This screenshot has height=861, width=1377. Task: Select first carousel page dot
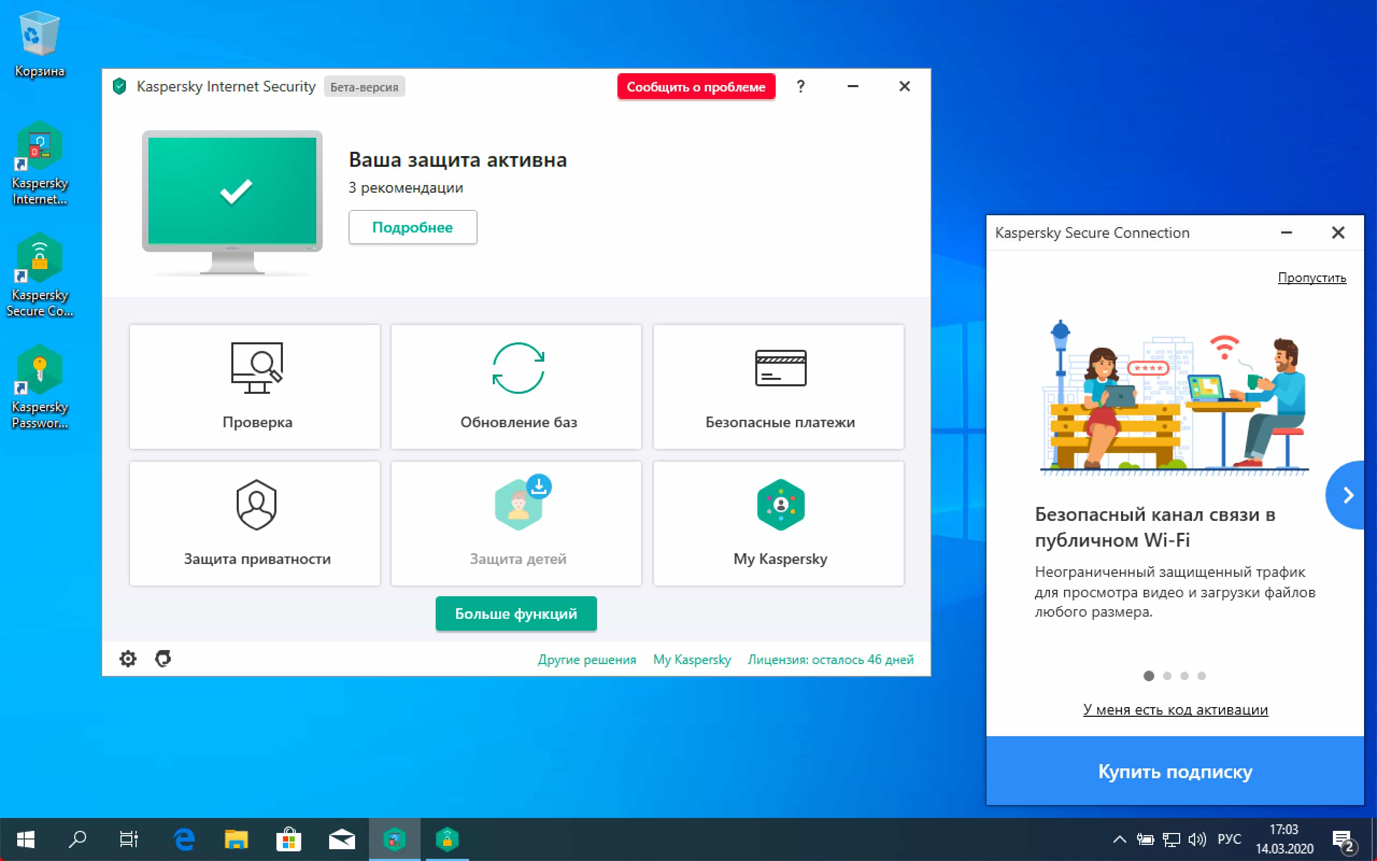pyautogui.click(x=1149, y=676)
